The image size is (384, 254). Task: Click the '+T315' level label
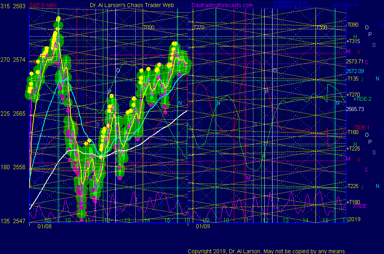pyautogui.click(x=353, y=41)
